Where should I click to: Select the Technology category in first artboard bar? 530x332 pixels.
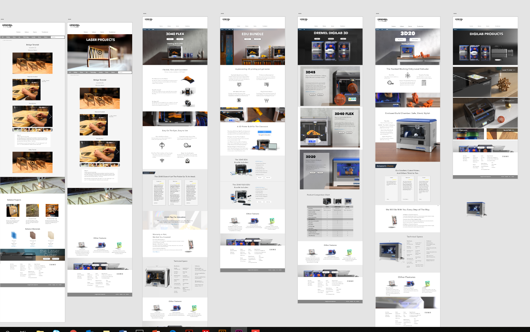point(26,37)
